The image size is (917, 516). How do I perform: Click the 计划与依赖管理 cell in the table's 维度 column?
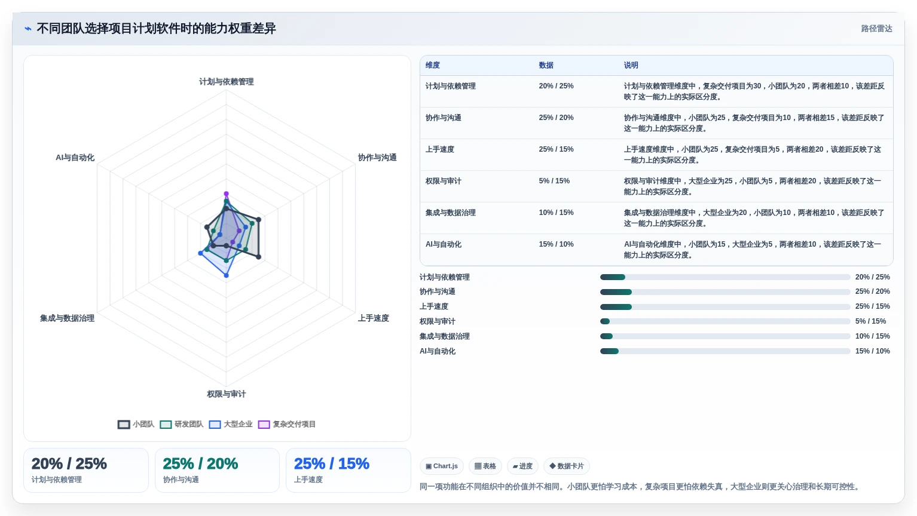point(451,86)
